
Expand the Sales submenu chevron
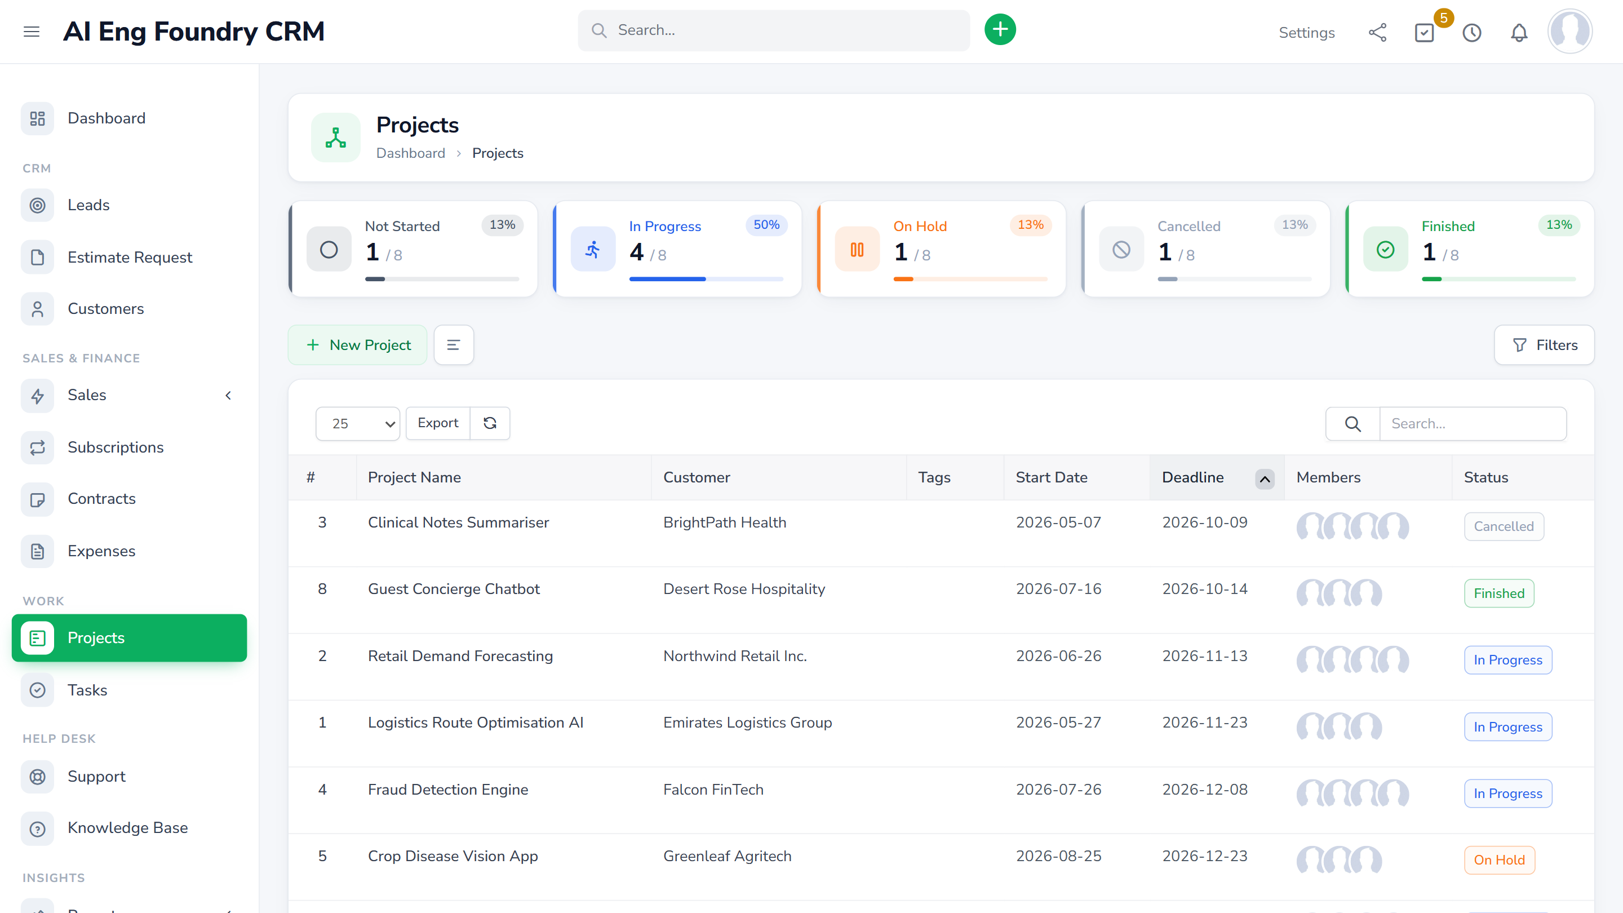pyautogui.click(x=228, y=395)
